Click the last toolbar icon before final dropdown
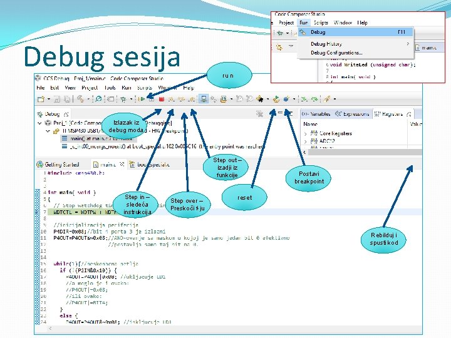The width and height of the screenshot is (451, 338). pos(327,99)
